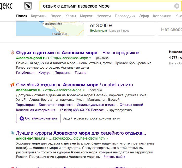Screen dimensions: 182x168
Task: Click the Онлайн-консультант button
Action: [38, 118]
